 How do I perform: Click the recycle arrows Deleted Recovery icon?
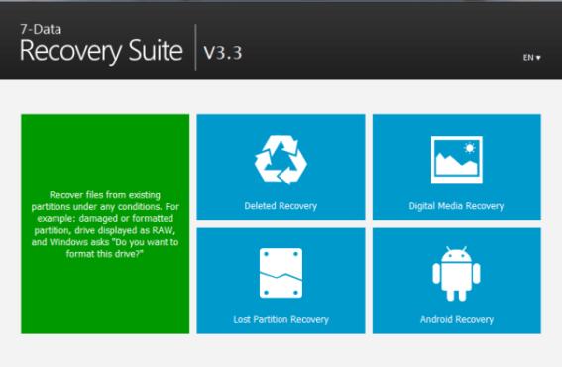[281, 160]
